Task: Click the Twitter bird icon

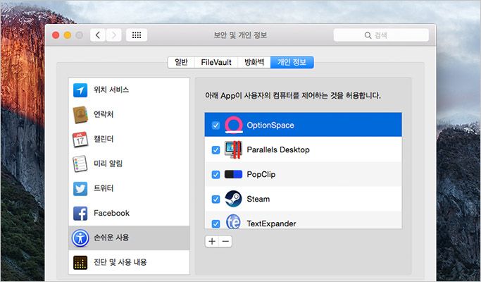Action: point(80,189)
